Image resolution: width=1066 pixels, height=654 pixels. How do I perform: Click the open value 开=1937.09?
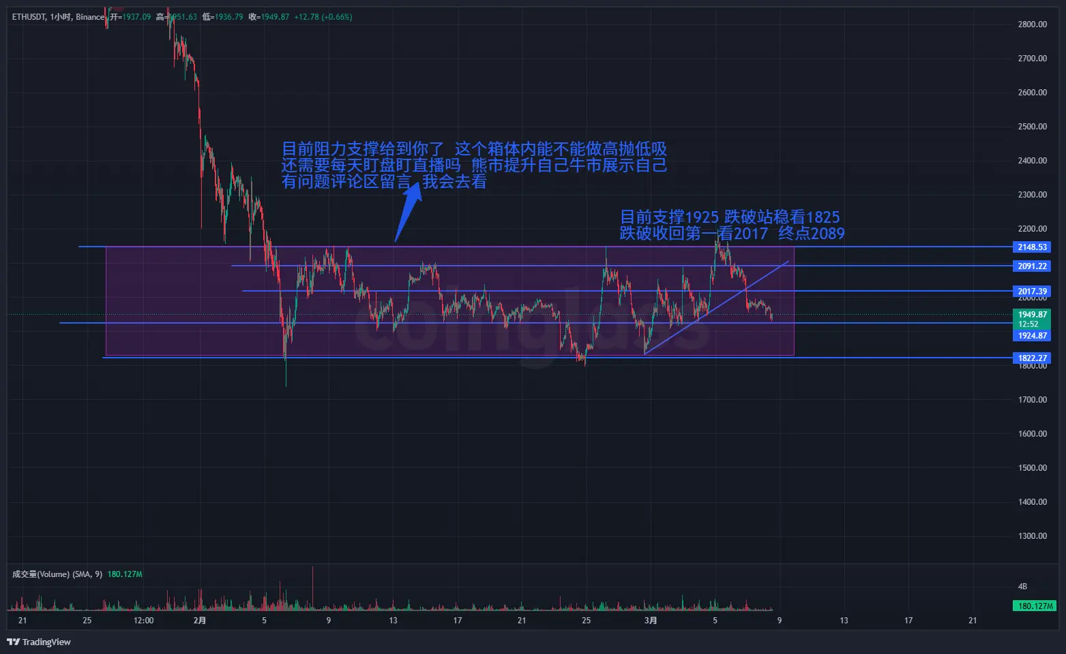point(130,17)
